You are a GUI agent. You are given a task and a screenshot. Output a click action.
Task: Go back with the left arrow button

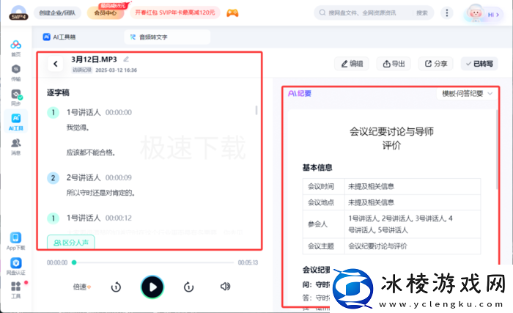[55, 64]
